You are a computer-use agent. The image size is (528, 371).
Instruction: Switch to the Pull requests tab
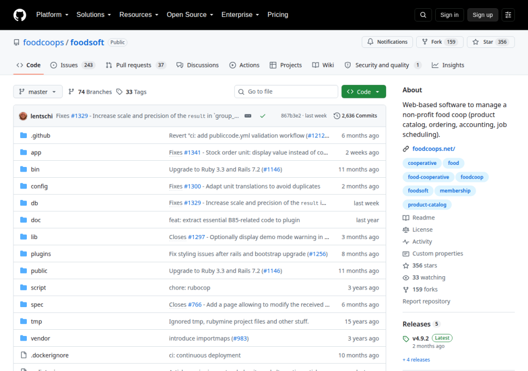click(136, 65)
